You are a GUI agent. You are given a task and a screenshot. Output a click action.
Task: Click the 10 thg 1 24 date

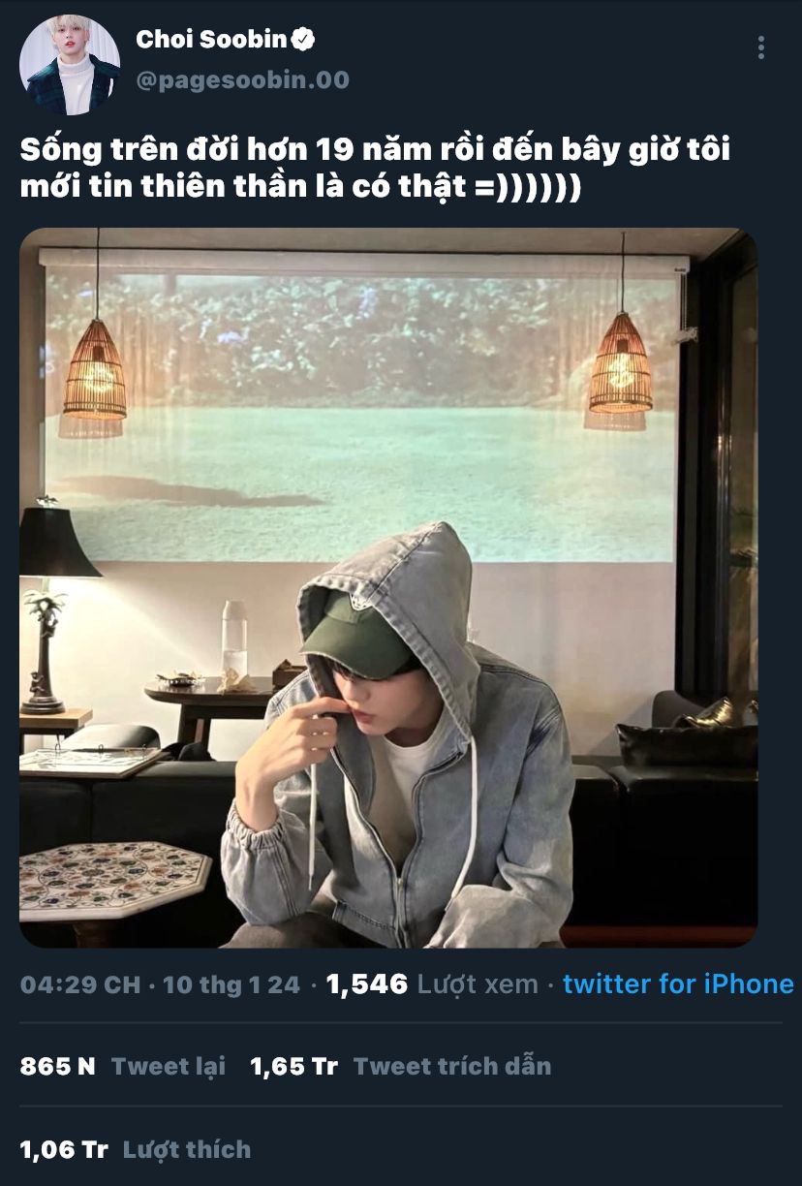(x=231, y=984)
